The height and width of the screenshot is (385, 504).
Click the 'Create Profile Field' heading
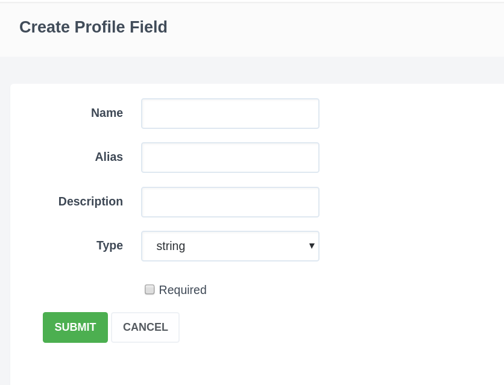[93, 27]
